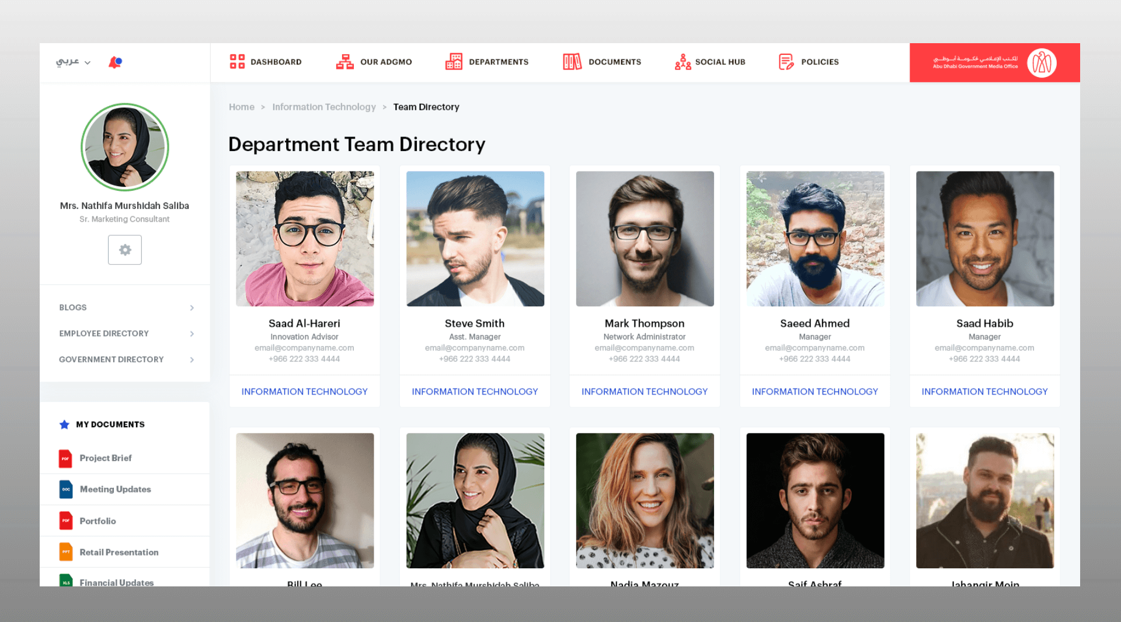The height and width of the screenshot is (622, 1121).
Task: Open the Arabic language dropdown
Action: coord(73,62)
